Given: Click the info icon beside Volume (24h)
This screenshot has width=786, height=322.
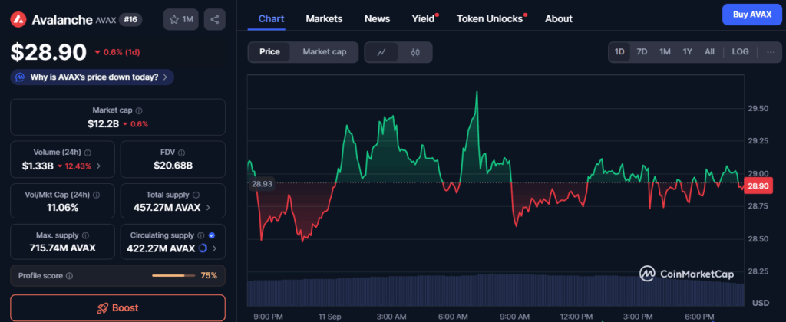Looking at the screenshot, I should pyautogui.click(x=88, y=153).
